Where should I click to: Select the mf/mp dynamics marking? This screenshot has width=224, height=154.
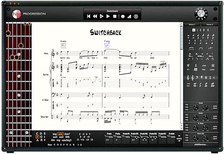pos(195,85)
